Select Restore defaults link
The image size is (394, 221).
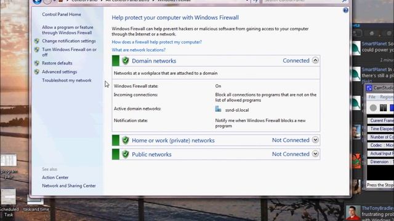[x=57, y=63]
